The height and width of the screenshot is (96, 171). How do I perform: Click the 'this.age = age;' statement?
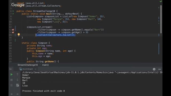[x=41, y=56]
